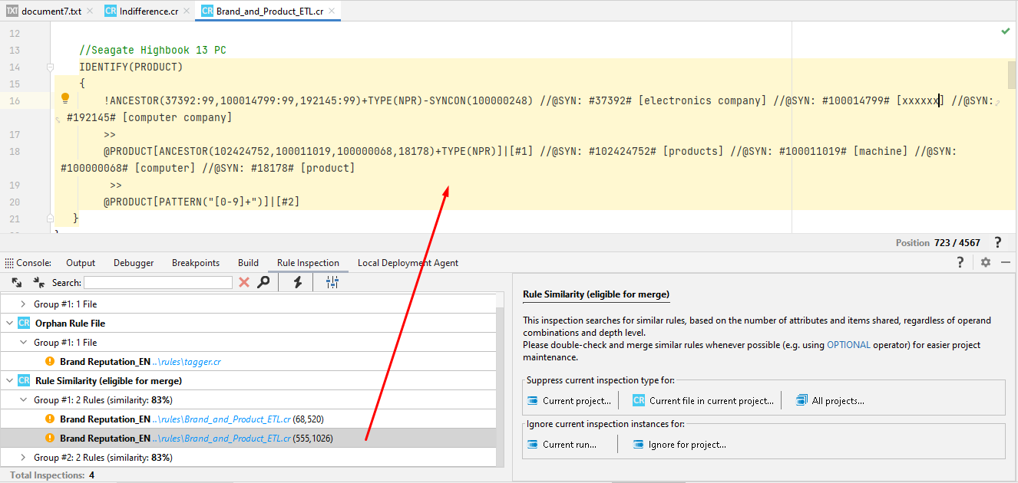Click the collapse all arrows icon

(x=38, y=283)
